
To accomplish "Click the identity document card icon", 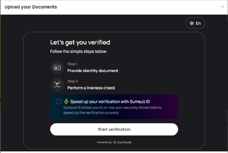I will (57, 67).
